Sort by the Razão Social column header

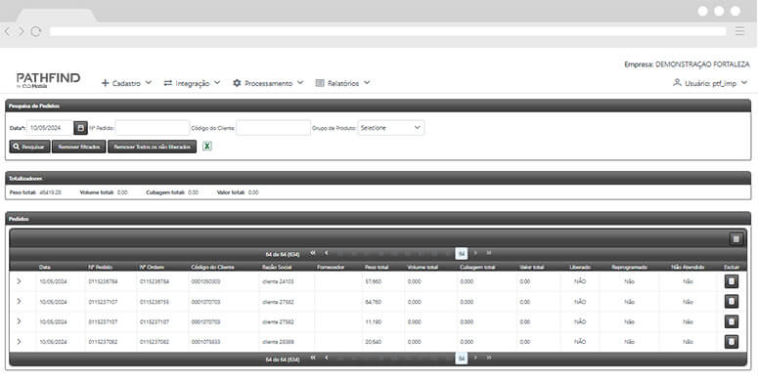pos(277,267)
